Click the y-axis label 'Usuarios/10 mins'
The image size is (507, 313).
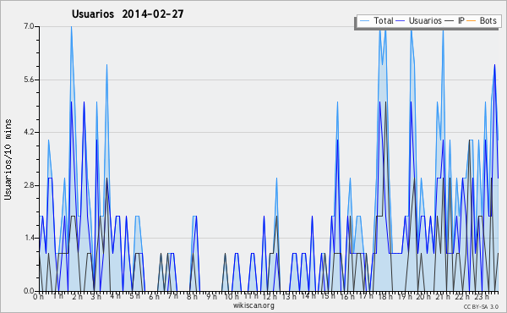click(8, 159)
